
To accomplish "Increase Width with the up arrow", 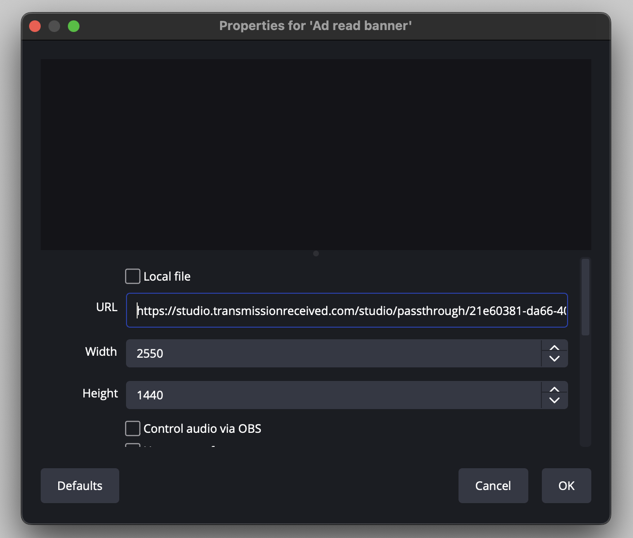I will pos(554,348).
